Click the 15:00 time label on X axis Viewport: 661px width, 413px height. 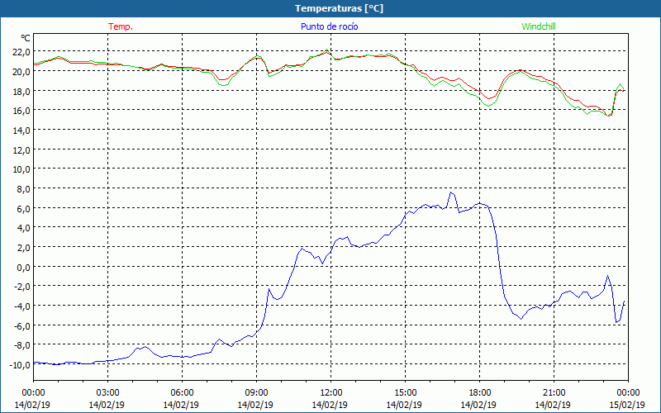tap(405, 392)
